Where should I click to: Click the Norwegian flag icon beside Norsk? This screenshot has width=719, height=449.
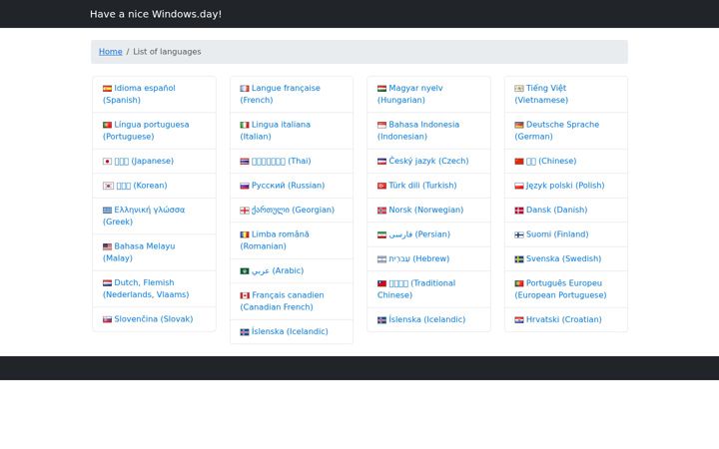pos(381,211)
